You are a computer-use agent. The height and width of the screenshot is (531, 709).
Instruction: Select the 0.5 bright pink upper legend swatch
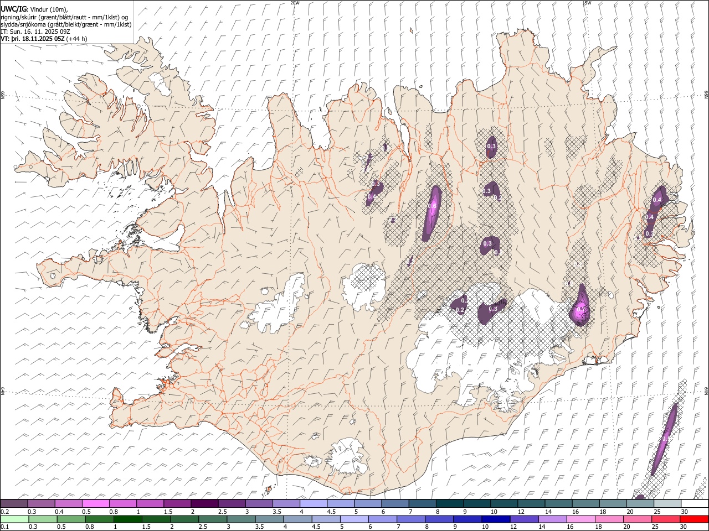click(96, 504)
